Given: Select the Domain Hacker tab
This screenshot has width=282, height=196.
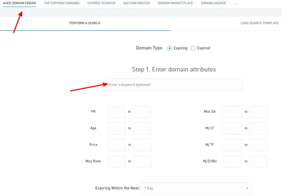Looking at the screenshot, I should tap(214, 3).
